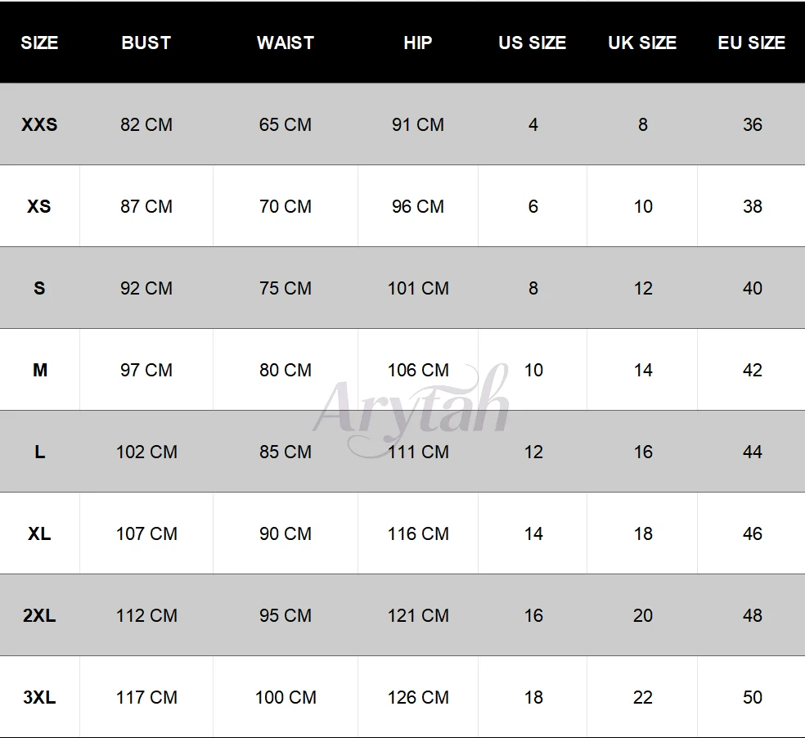805x738 pixels.
Task: Select EU size 46 cell
Action: 752,534
